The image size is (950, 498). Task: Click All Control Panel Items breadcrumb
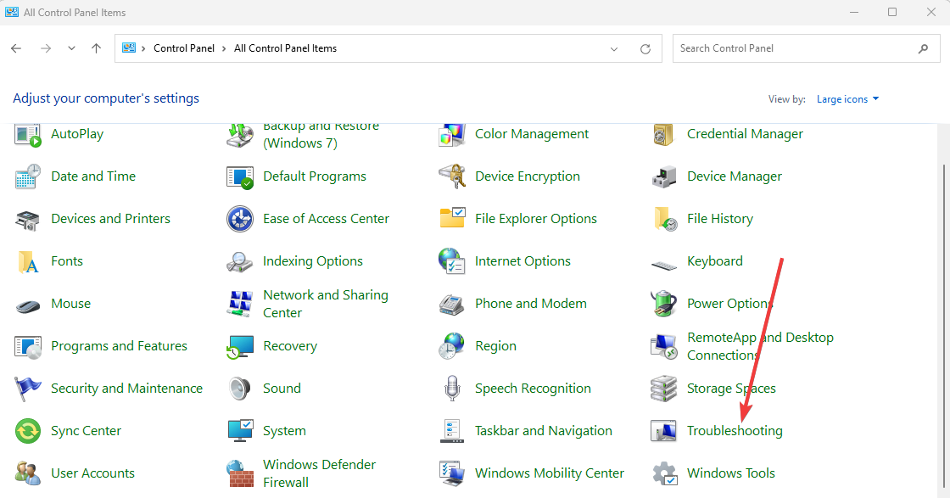tap(285, 48)
